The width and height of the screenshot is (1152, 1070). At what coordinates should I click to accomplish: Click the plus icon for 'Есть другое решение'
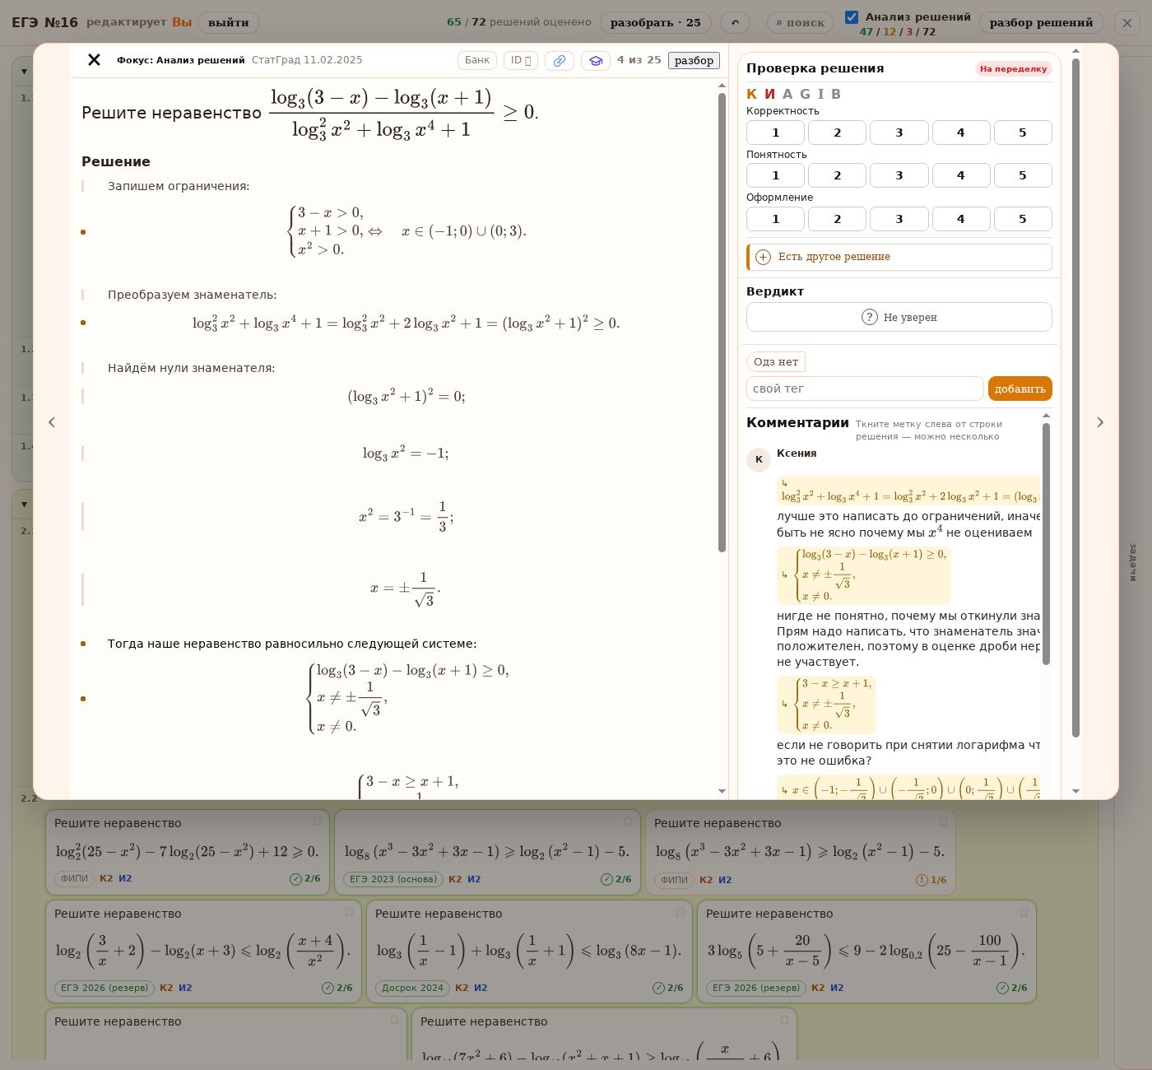coord(763,257)
